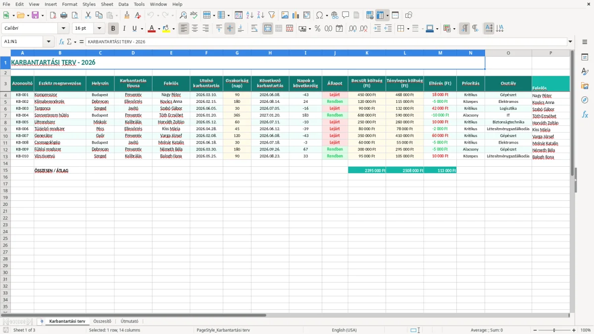Open the Special Character dropdown arrow
Image resolution: width=594 pixels, height=334 pixels.
pyautogui.click(x=327, y=15)
